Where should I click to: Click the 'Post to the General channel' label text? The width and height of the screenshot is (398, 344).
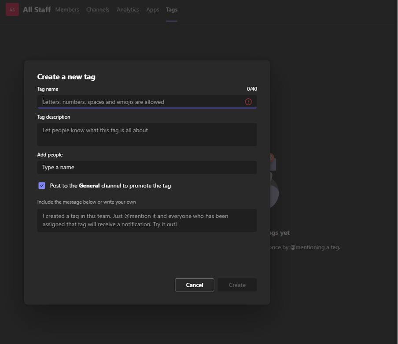click(110, 186)
